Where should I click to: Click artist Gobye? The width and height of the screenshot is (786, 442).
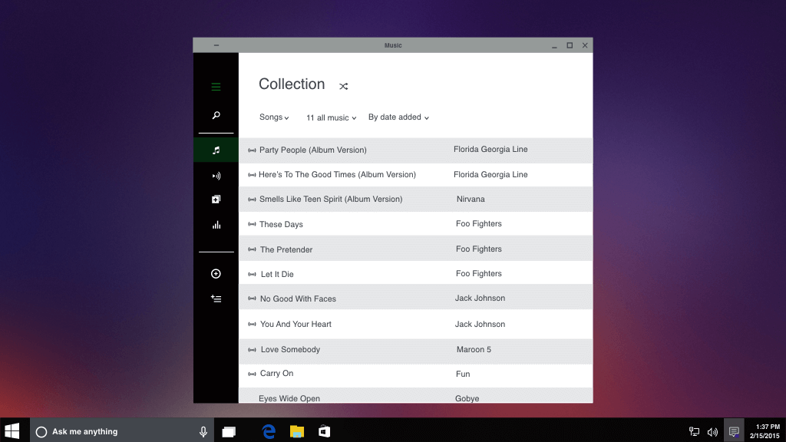(x=467, y=398)
